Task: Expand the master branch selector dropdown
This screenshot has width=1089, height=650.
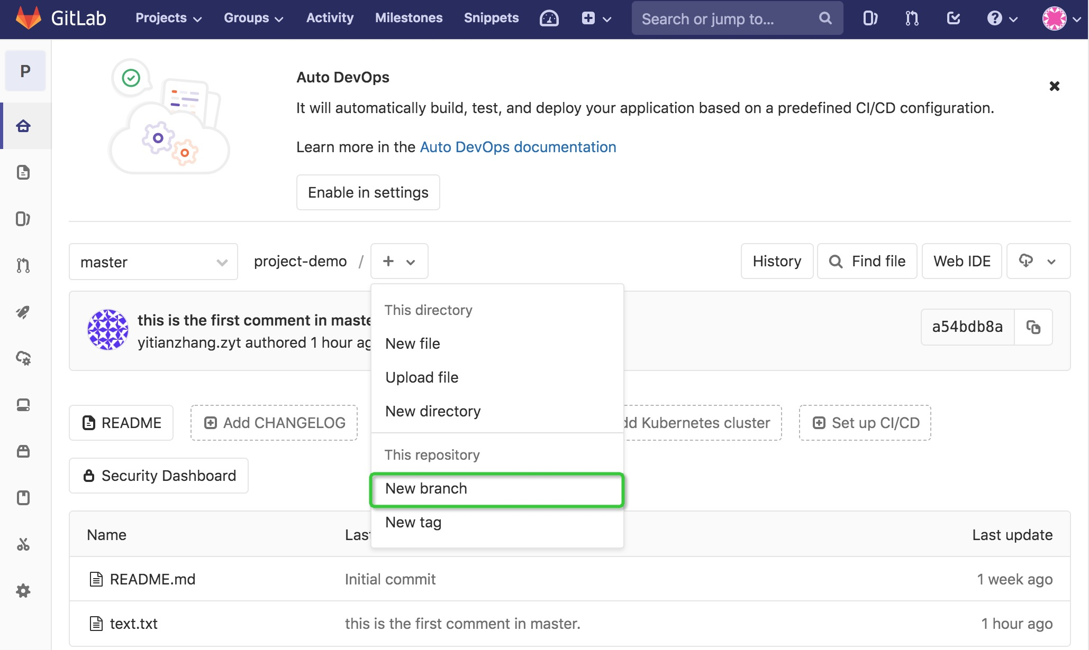Action: [153, 262]
